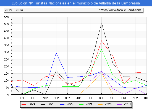Click the 550 y-axis value
This screenshot has height=111, width=152.
coord(6,17)
